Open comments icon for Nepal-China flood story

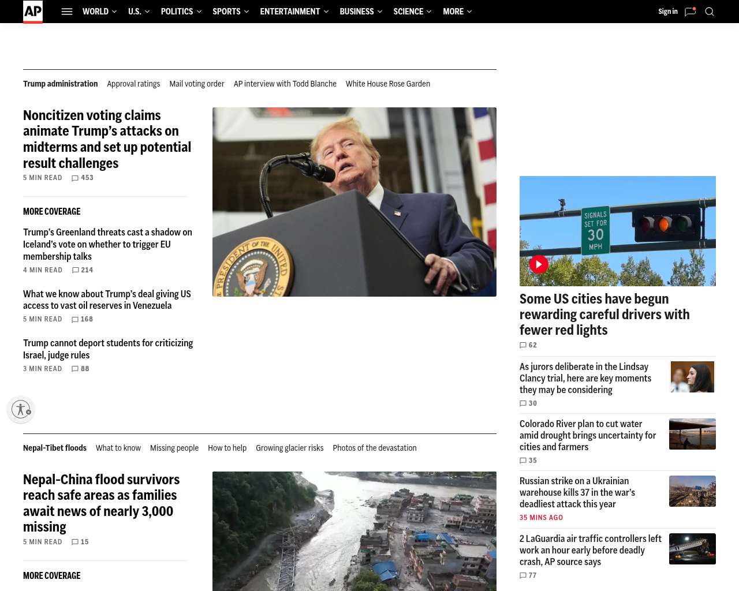[75, 543]
